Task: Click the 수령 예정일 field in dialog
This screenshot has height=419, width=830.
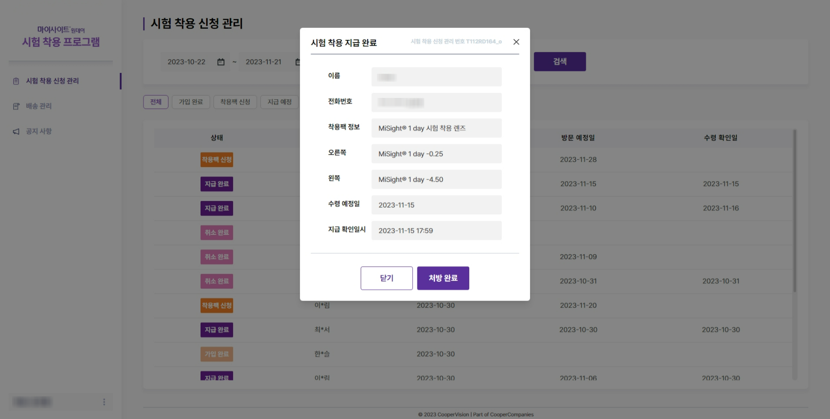Action: (x=436, y=205)
